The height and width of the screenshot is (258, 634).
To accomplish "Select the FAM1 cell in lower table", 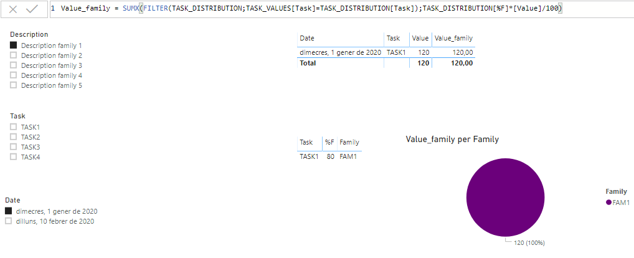I will pyautogui.click(x=348, y=156).
